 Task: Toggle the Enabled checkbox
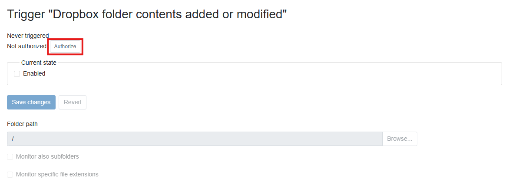click(x=17, y=74)
